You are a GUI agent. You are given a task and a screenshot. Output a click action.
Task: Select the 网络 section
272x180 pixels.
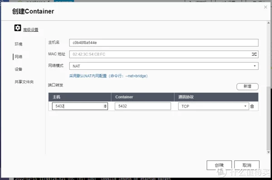(x=19, y=57)
